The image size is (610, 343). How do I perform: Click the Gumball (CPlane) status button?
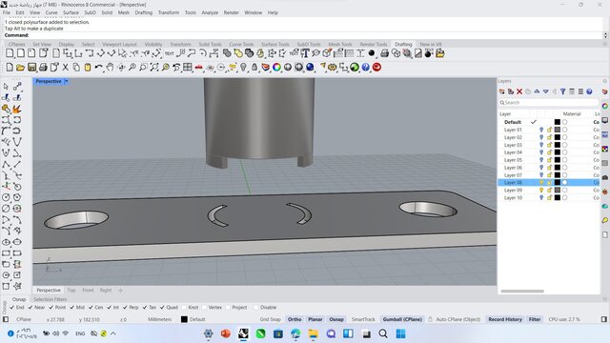[x=402, y=319]
